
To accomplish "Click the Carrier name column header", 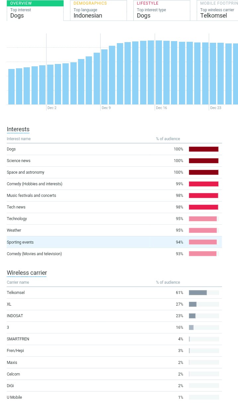I will [x=18, y=282].
